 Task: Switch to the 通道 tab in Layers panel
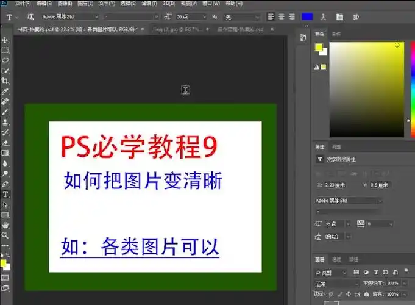(336, 259)
